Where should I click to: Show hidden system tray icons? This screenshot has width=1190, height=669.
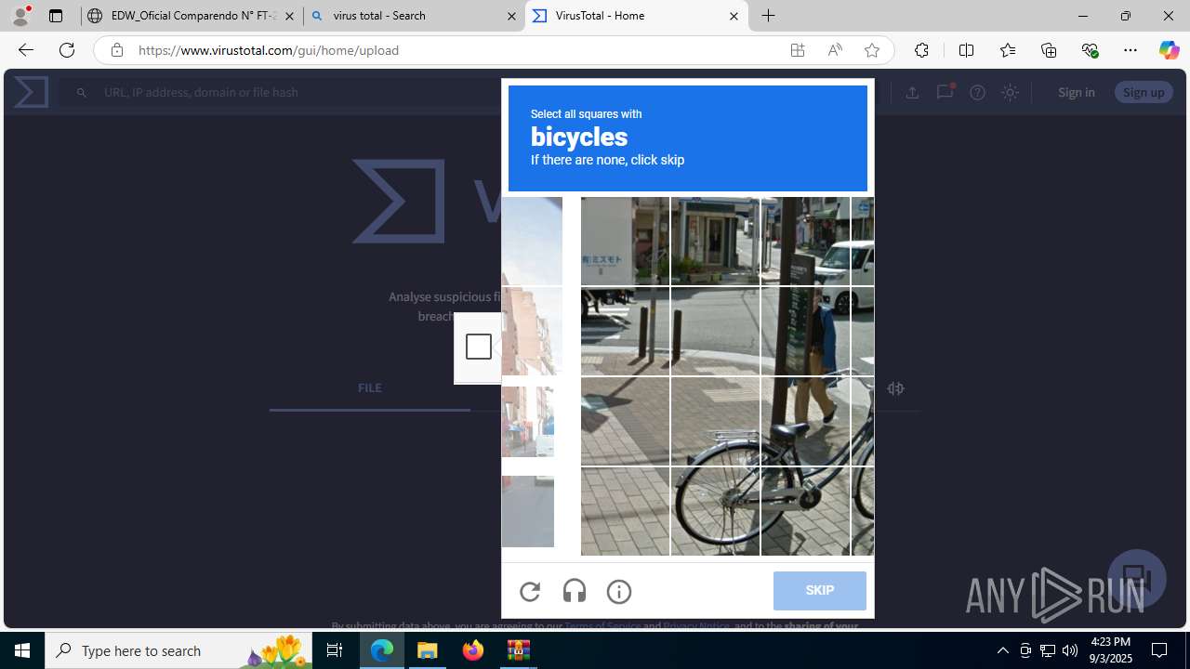click(x=1002, y=650)
